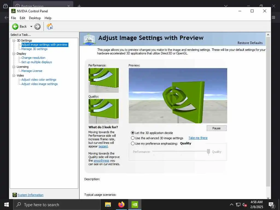280x210 pixels.
Task: Select Adjust image settings with preview
Action: 45,45
